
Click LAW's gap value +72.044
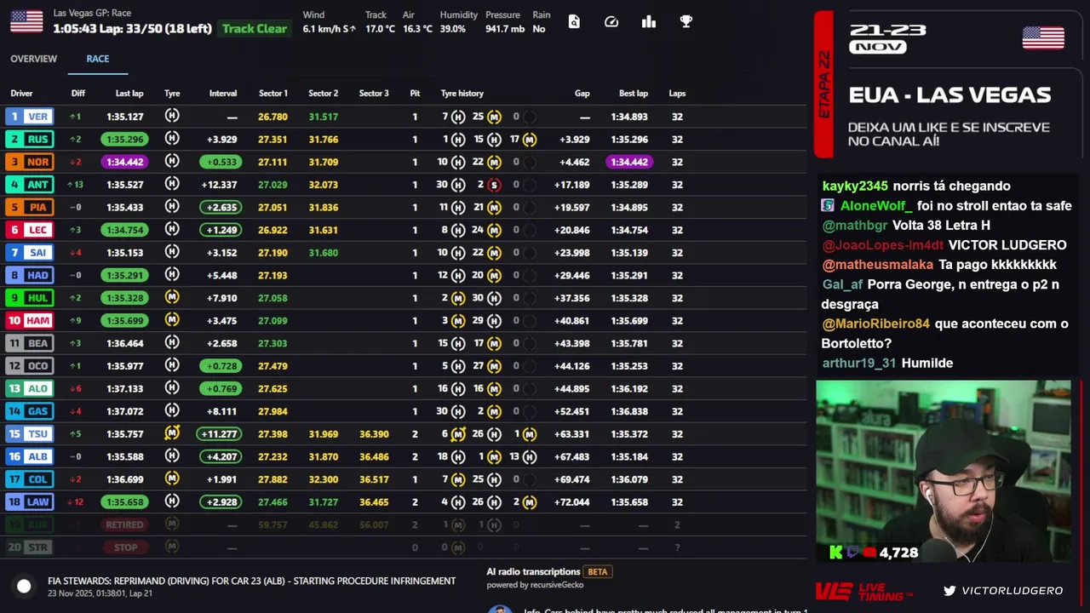(571, 502)
